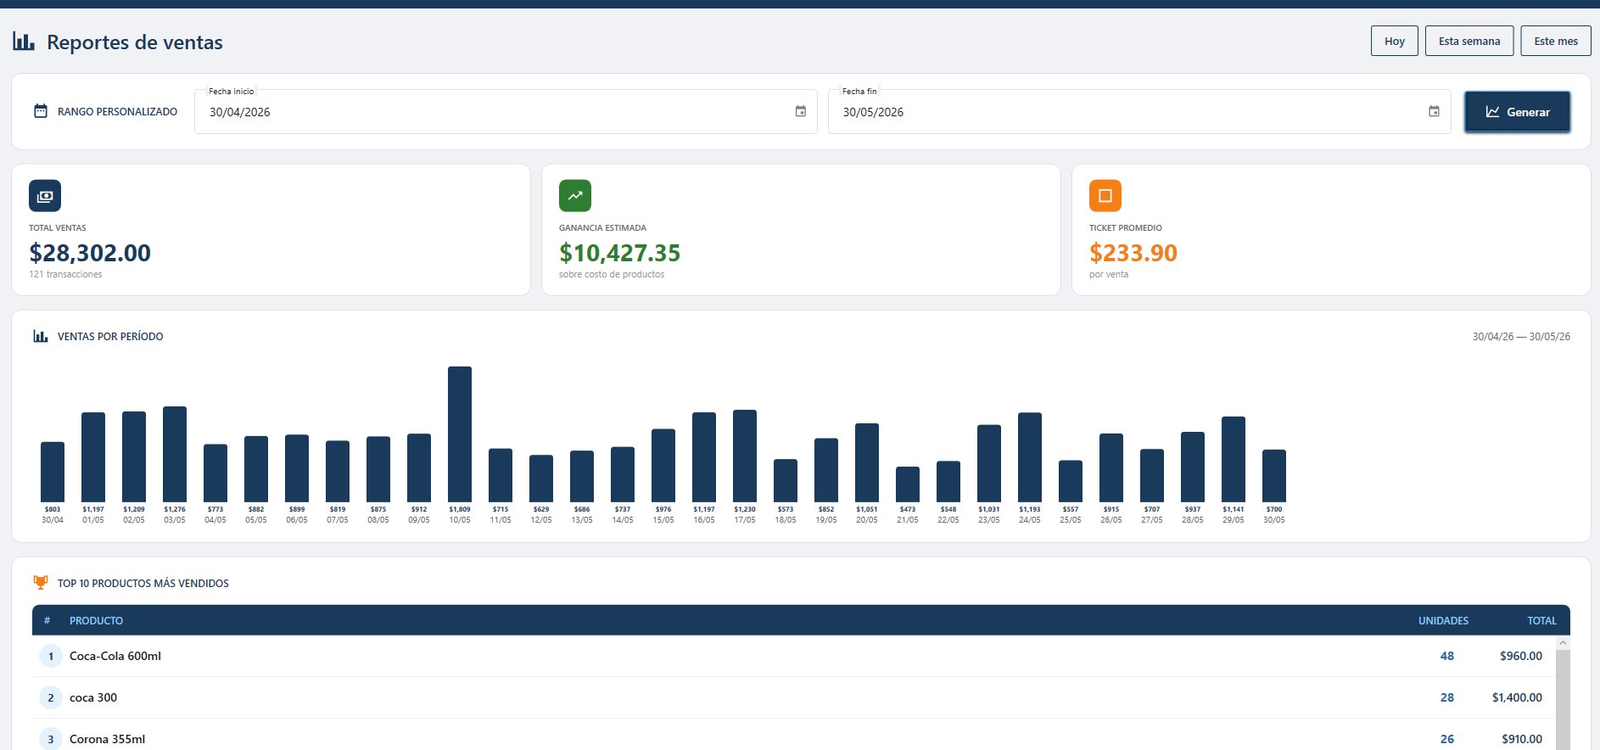Click the green Ganancia Estimada trend icon

click(x=575, y=196)
